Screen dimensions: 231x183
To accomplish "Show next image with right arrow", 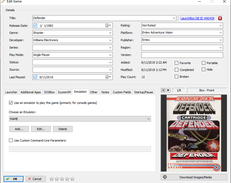I will pos(168,90).
